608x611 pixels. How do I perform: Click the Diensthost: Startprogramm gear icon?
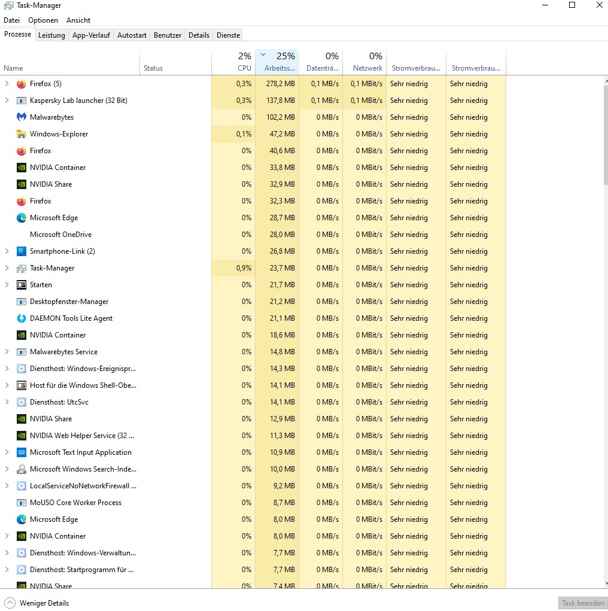[22, 570]
